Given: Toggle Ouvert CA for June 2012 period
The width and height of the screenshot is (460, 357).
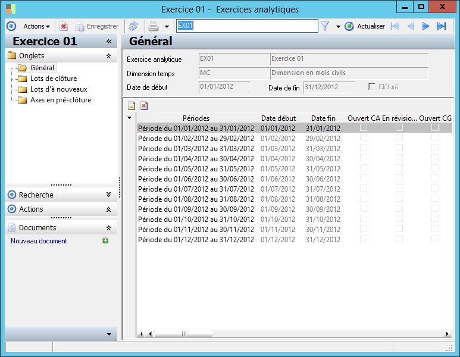Looking at the screenshot, I should coord(364,178).
